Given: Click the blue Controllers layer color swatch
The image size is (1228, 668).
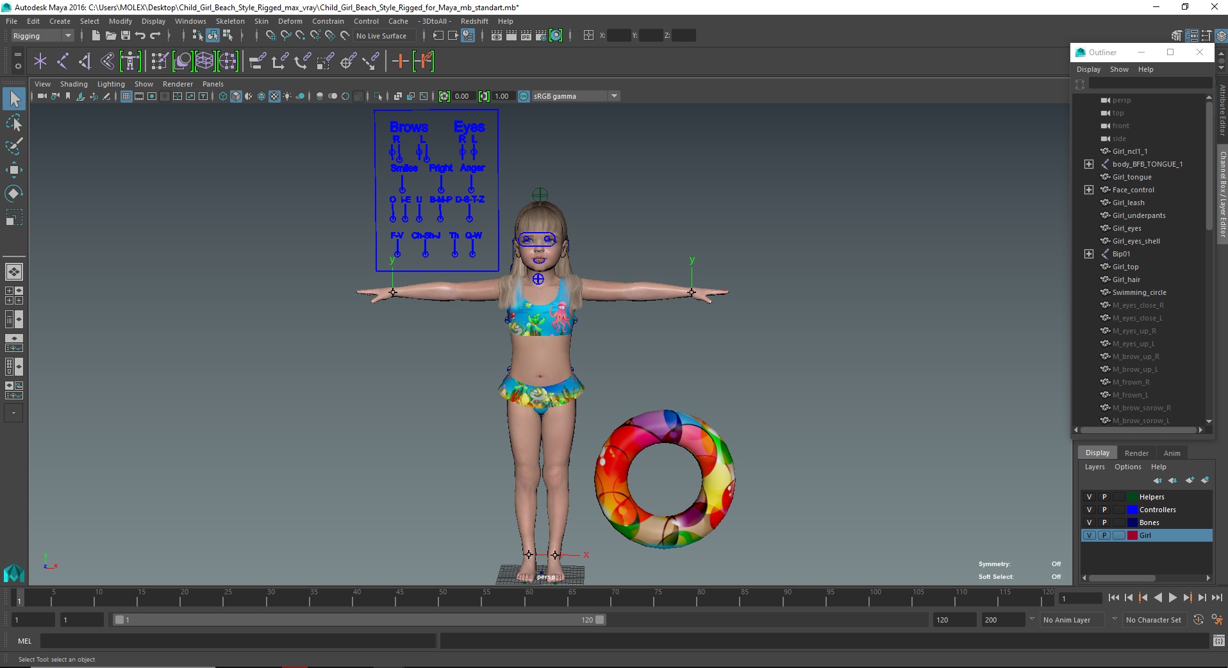Looking at the screenshot, I should (x=1133, y=510).
